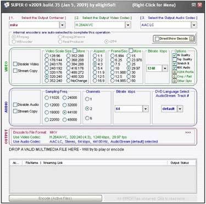Select video scale size 128:96
The height and width of the screenshot is (204, 206).
click(47, 55)
